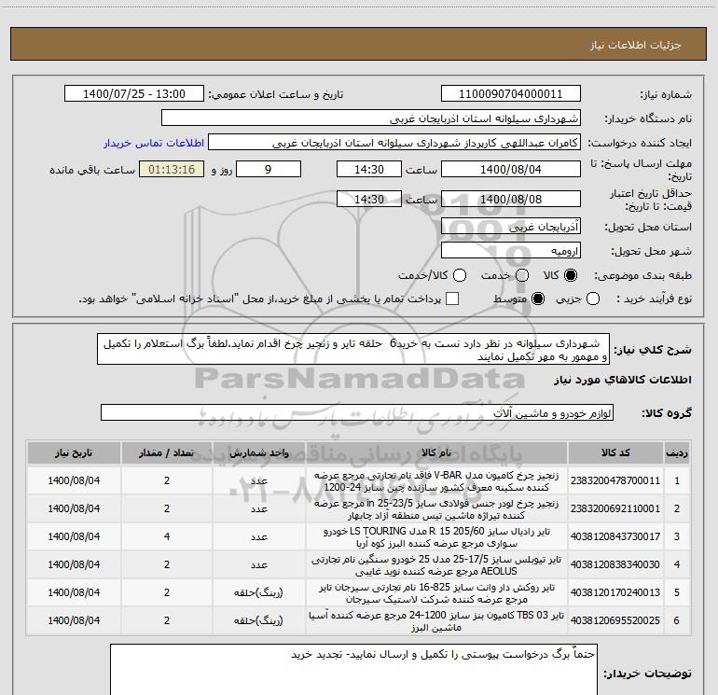
Task: Click the delivery city field ارومیه
Action: coord(511,251)
